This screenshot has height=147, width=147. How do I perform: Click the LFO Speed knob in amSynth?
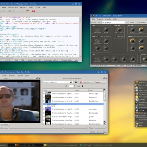[106, 59]
